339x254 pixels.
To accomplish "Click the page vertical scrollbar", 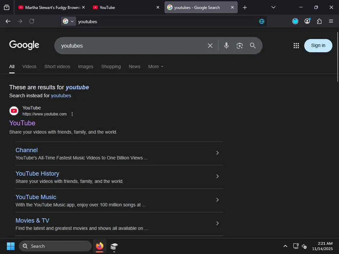I will click(x=337, y=57).
